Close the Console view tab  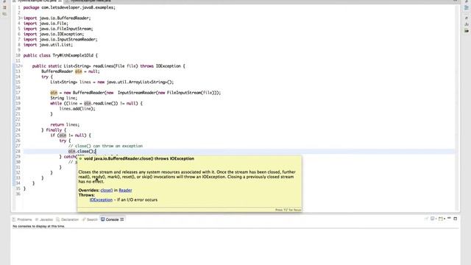tap(122, 219)
